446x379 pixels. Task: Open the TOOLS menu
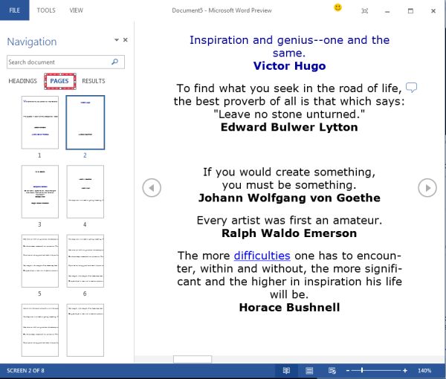click(x=46, y=10)
